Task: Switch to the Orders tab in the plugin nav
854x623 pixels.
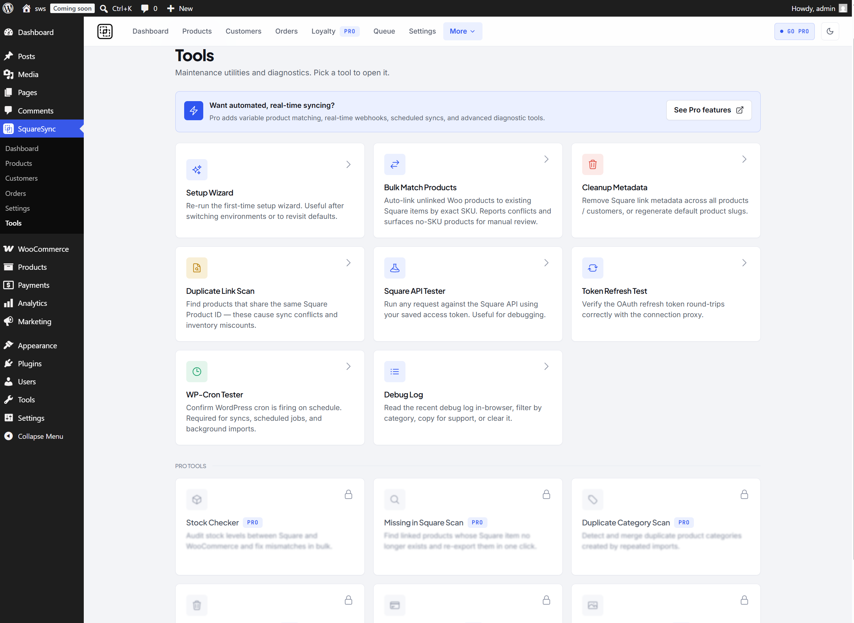Action: (x=286, y=31)
